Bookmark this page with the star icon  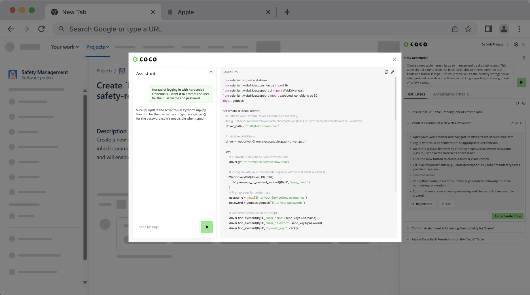pos(468,29)
